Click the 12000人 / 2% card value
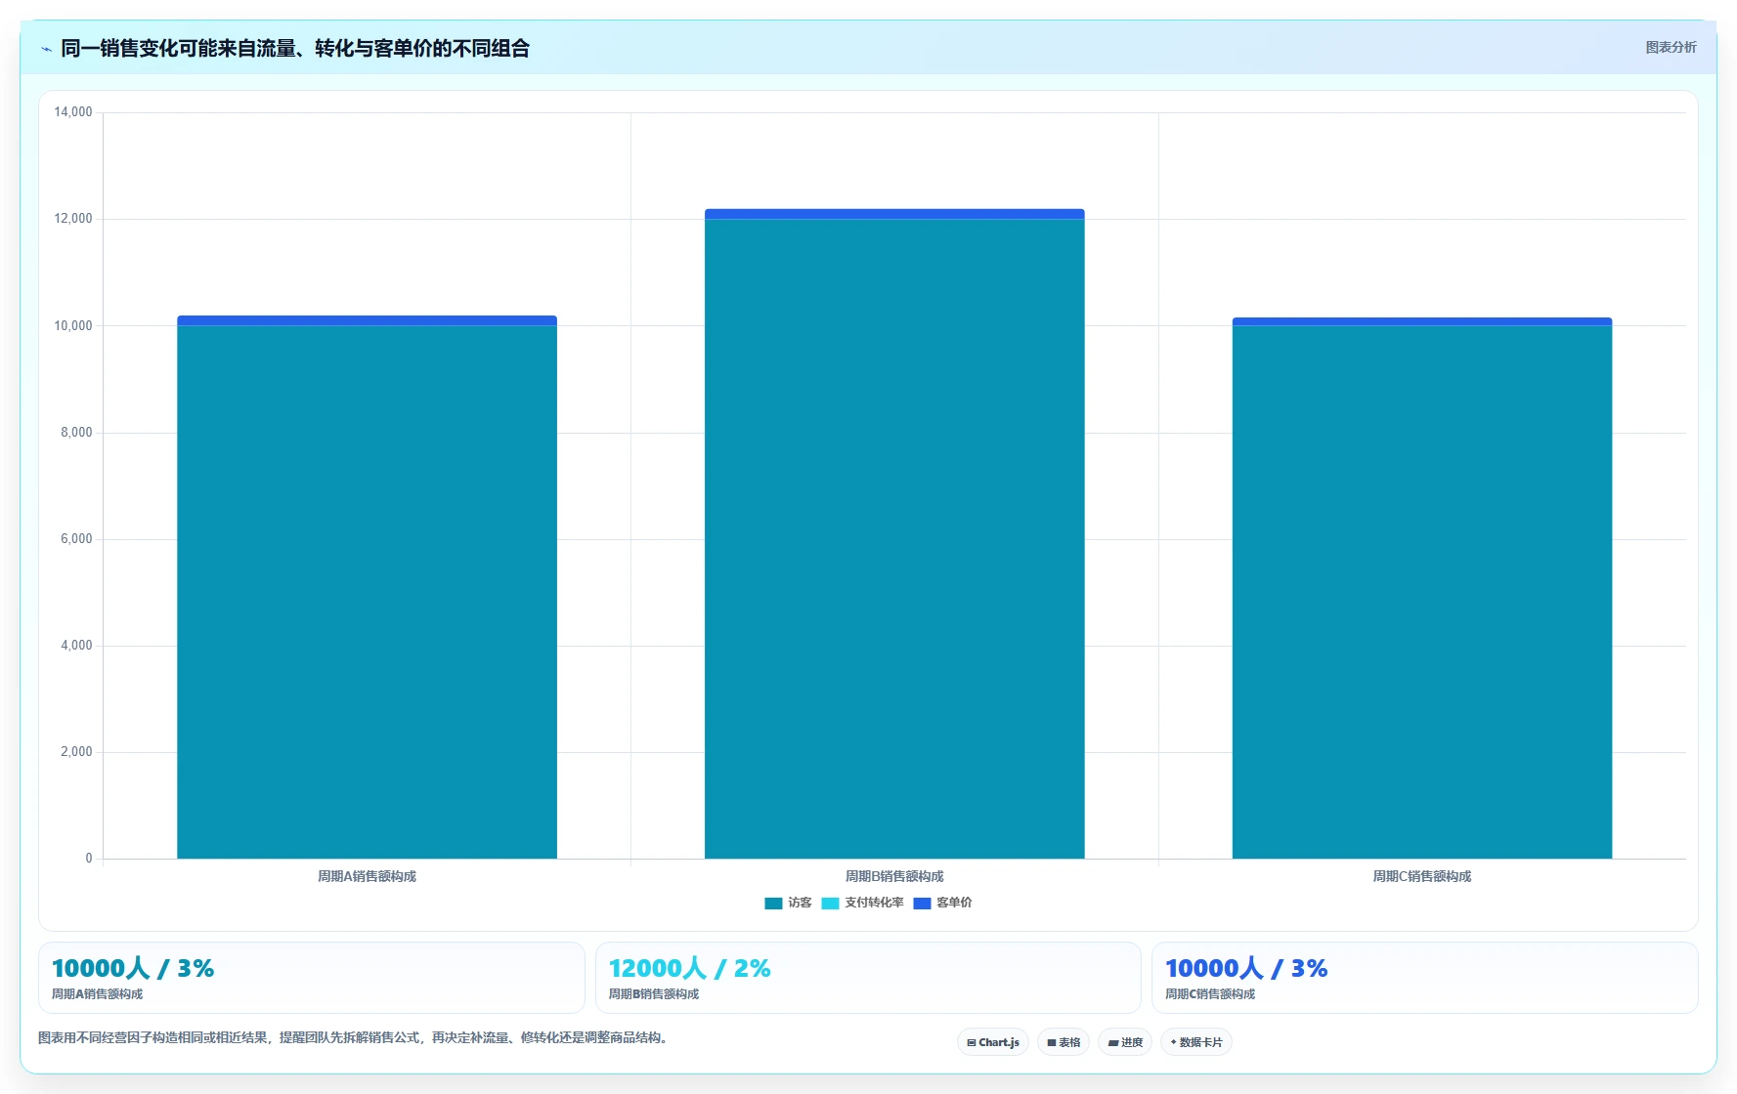 click(x=689, y=968)
